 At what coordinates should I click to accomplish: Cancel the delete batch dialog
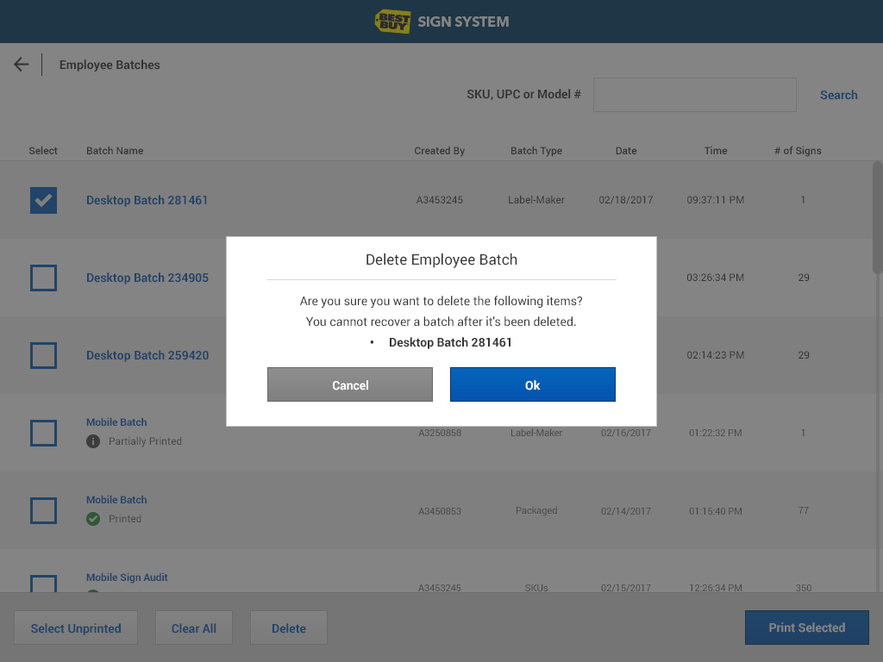[350, 384]
